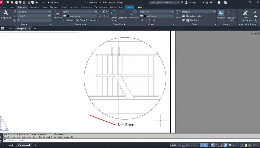Toggle lineweight display in status bar

pyautogui.click(x=213, y=145)
